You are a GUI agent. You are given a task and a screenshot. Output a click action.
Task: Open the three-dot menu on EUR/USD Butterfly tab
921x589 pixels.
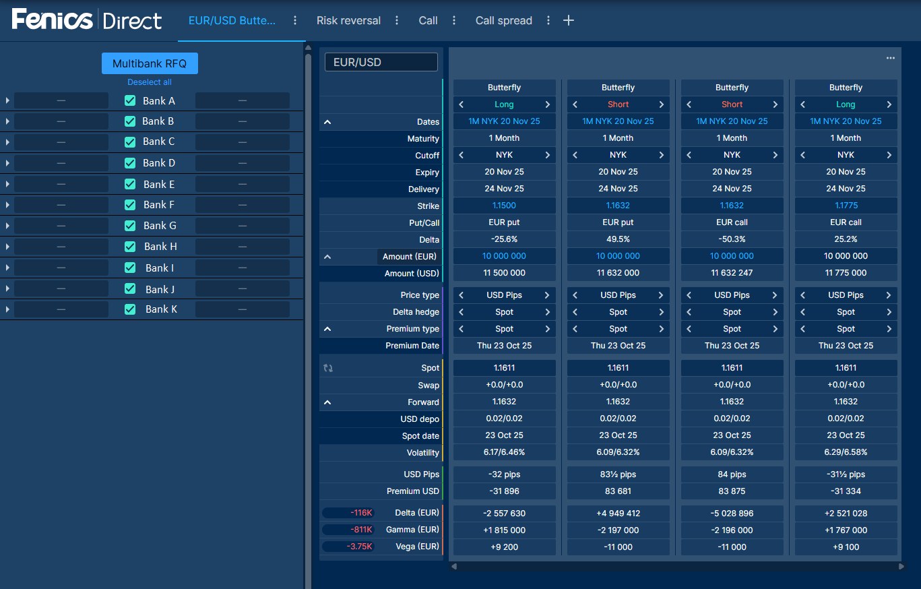295,20
